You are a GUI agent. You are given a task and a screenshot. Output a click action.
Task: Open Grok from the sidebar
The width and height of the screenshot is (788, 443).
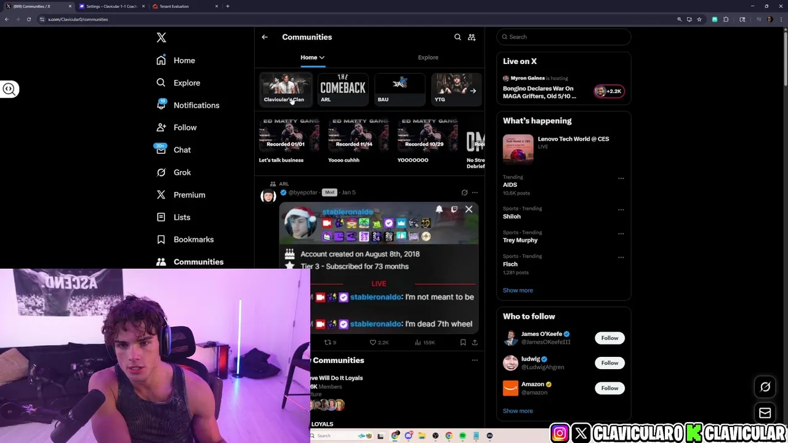(x=174, y=172)
